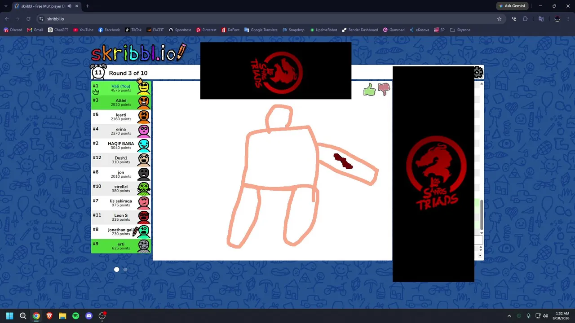575x323 pixels.
Task: Click erina's pink avatar
Action: (144, 131)
